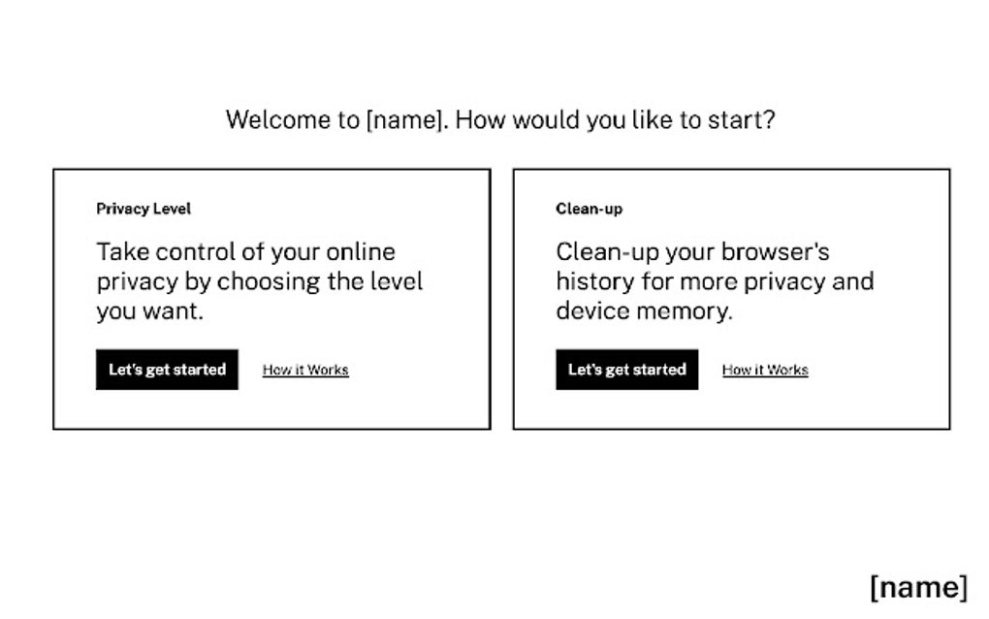Viewport: 989px width, 619px height.
Task: Click the 'Clean-up your browser's' text line
Action: [x=692, y=252]
